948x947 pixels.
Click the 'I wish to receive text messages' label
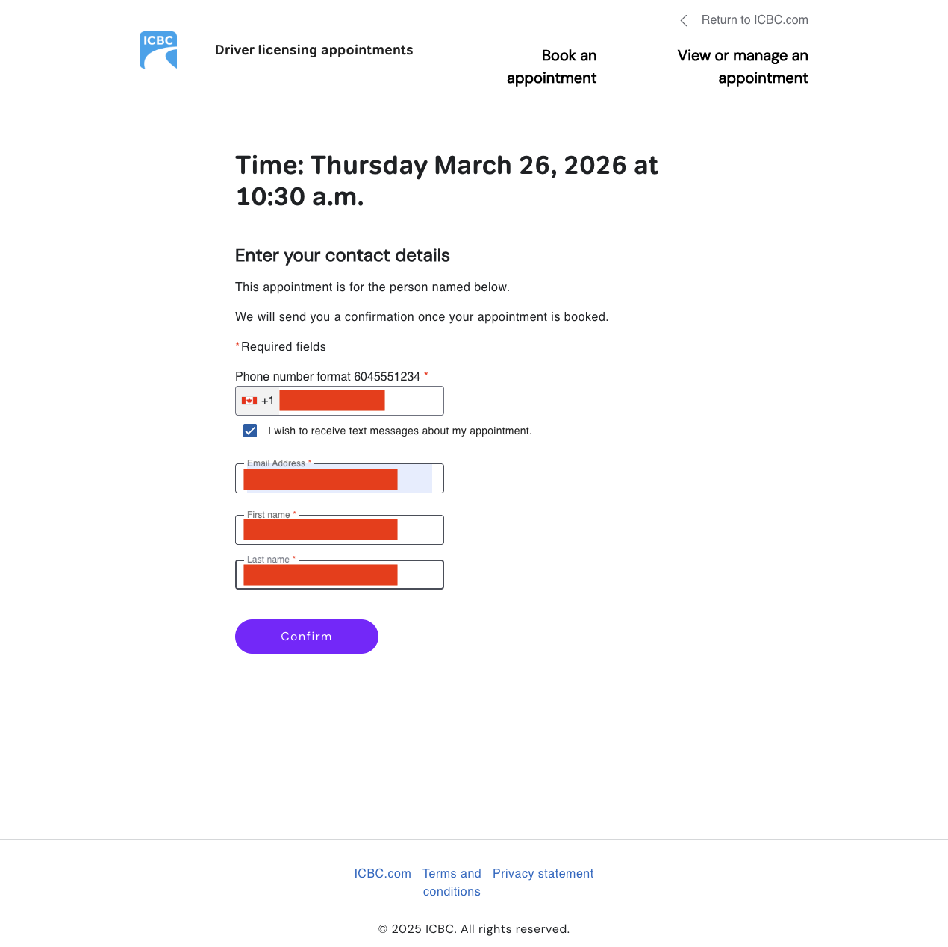[x=399, y=431]
